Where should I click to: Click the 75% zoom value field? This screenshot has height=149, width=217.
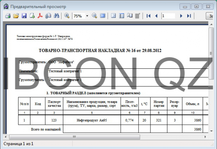point(79,16)
